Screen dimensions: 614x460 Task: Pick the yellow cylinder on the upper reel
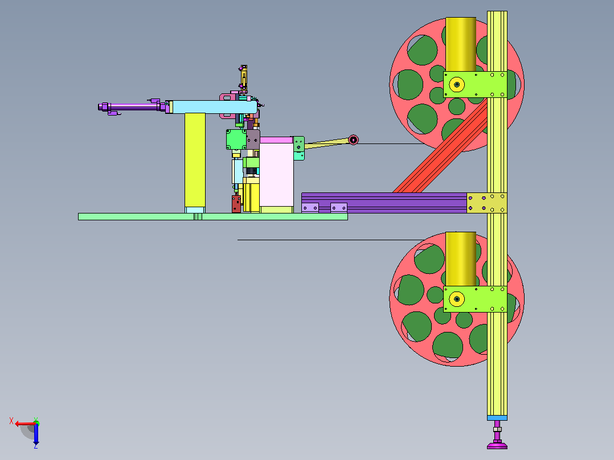(x=461, y=44)
